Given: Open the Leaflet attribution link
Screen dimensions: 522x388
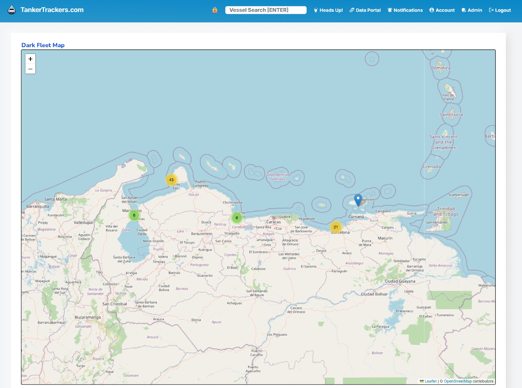Looking at the screenshot, I should click(x=430, y=381).
